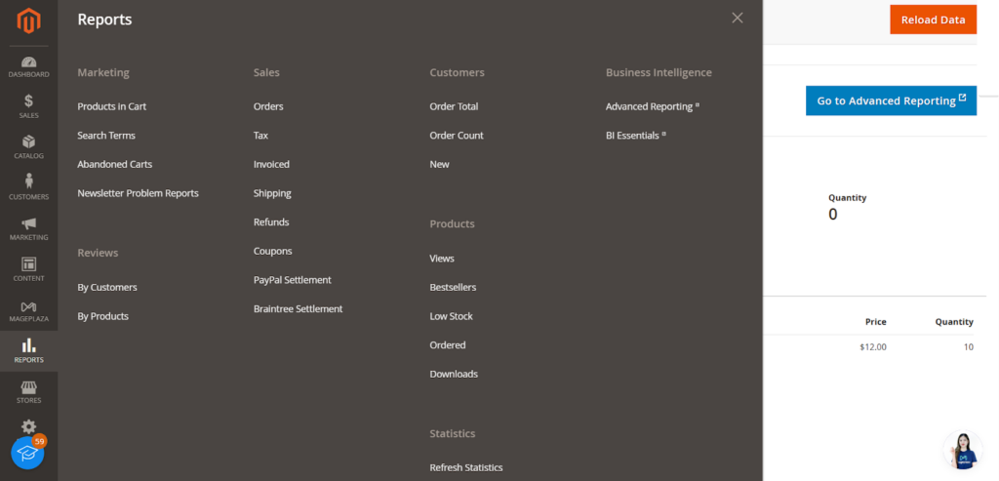Open the Stores sidebar icon
The height and width of the screenshot is (481, 999).
click(x=28, y=392)
